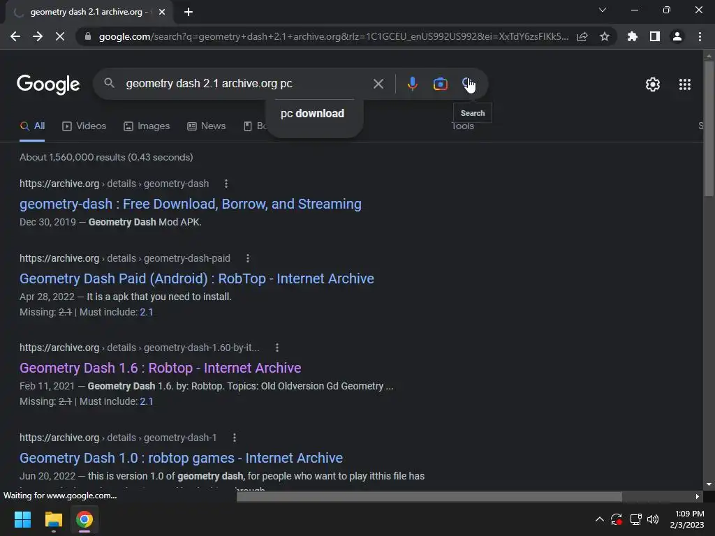This screenshot has height=536, width=715.
Task: Open Google quick settings gear
Action: [653, 84]
